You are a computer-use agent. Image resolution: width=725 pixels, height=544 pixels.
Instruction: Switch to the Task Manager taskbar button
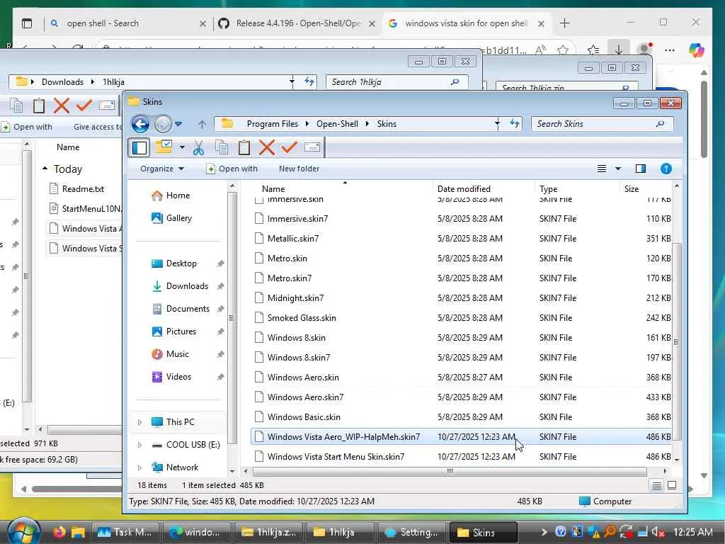click(126, 533)
